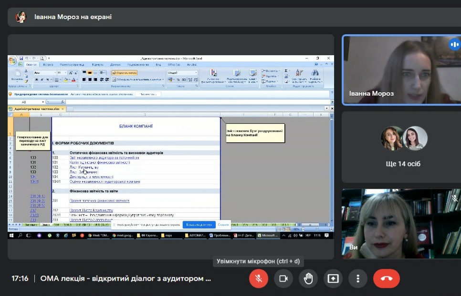Click Windows Start button in shared screen

tap(11, 236)
